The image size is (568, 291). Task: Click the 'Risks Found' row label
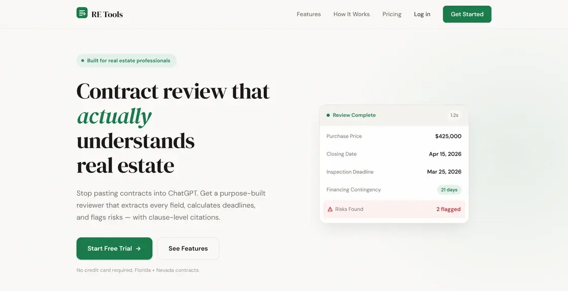[x=349, y=209]
